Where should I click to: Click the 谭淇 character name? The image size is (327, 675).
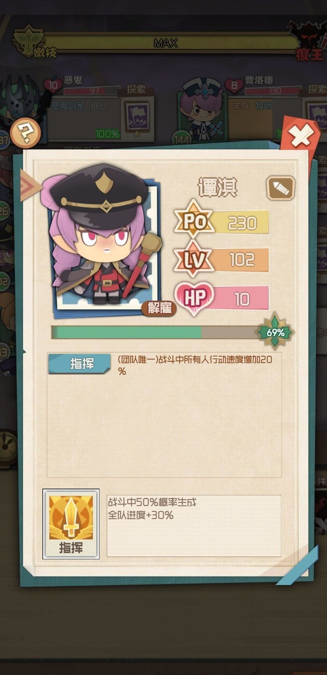point(218,187)
